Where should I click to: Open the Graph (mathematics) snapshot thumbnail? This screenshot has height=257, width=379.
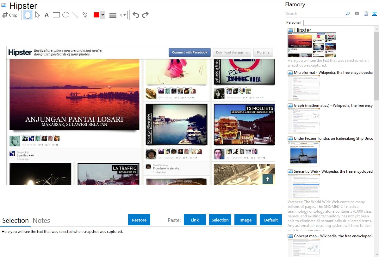coord(304,121)
